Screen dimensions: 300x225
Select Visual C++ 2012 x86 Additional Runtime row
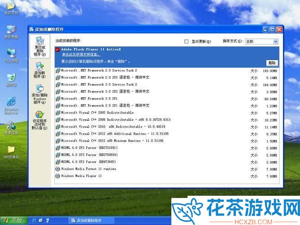(167, 134)
